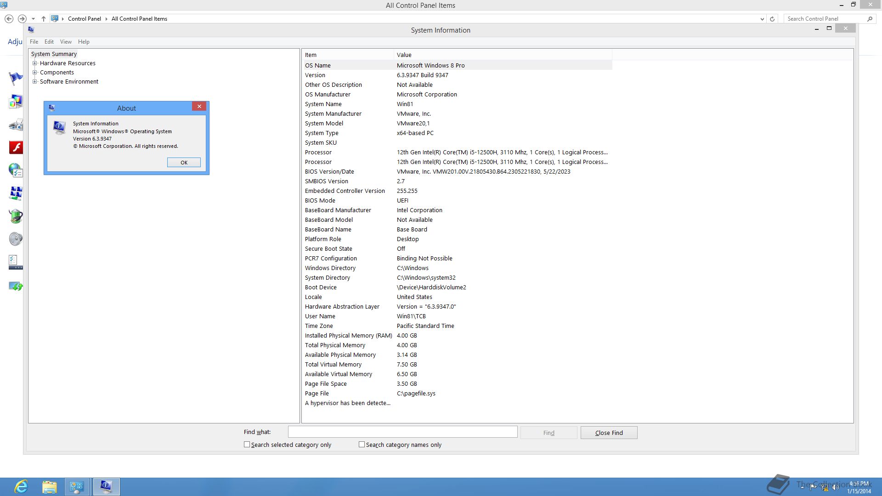Close the About dialog
Viewport: 882px width, 496px height.
coord(199,106)
